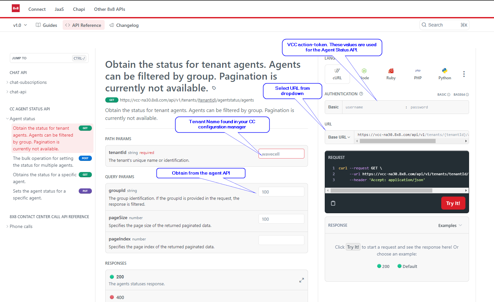Viewport: 494px width, 302px height.
Task: Select the Default example response
Action: 407,266
